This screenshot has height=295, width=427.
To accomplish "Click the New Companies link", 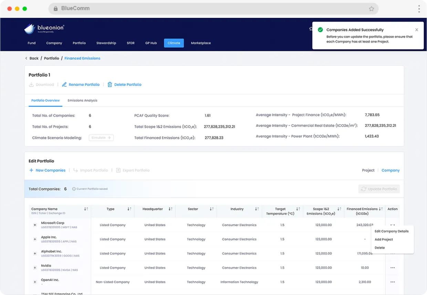I will tap(51, 170).
